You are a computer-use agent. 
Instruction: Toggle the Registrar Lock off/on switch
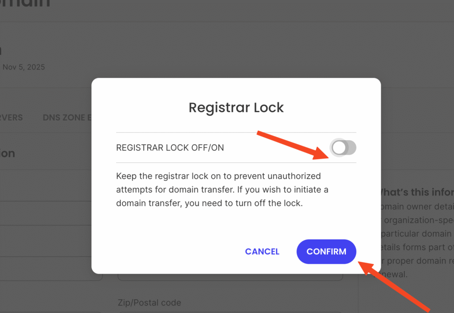tap(344, 148)
